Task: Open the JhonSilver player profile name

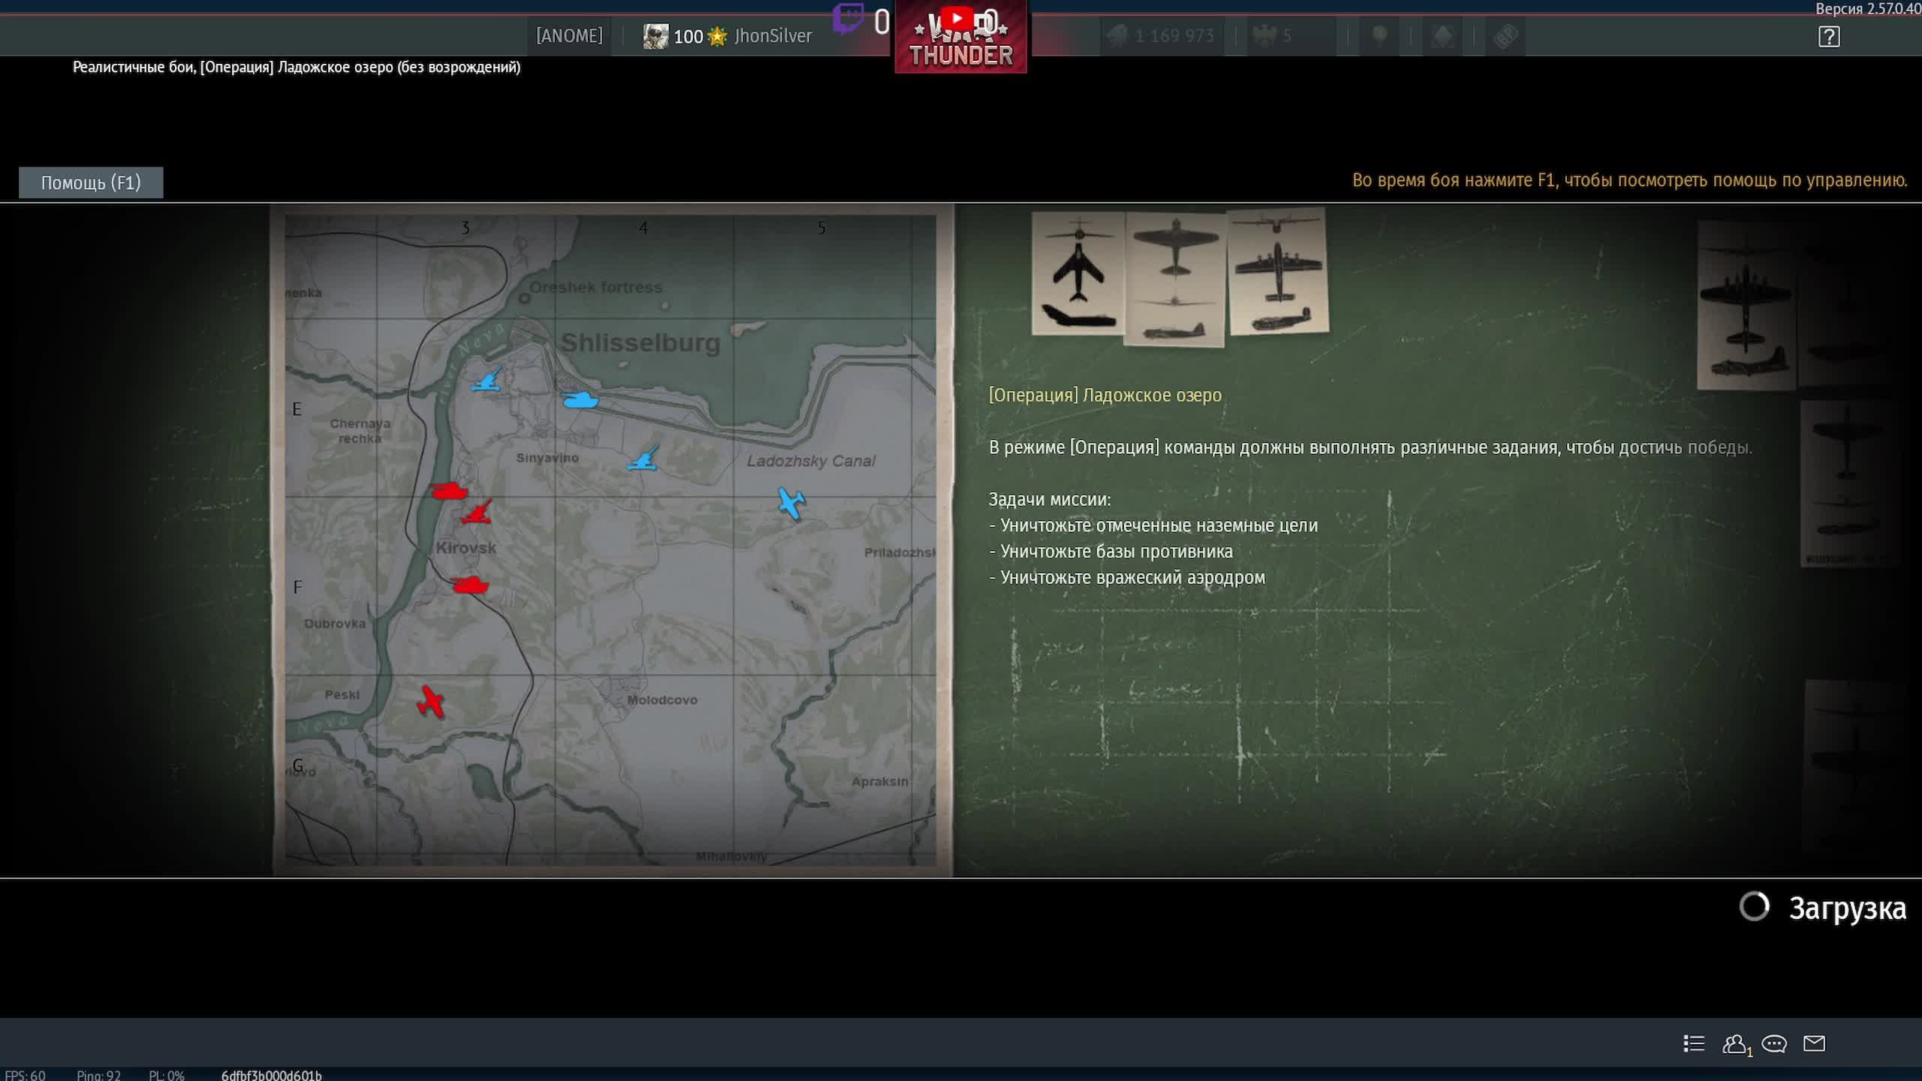Action: tap(773, 36)
